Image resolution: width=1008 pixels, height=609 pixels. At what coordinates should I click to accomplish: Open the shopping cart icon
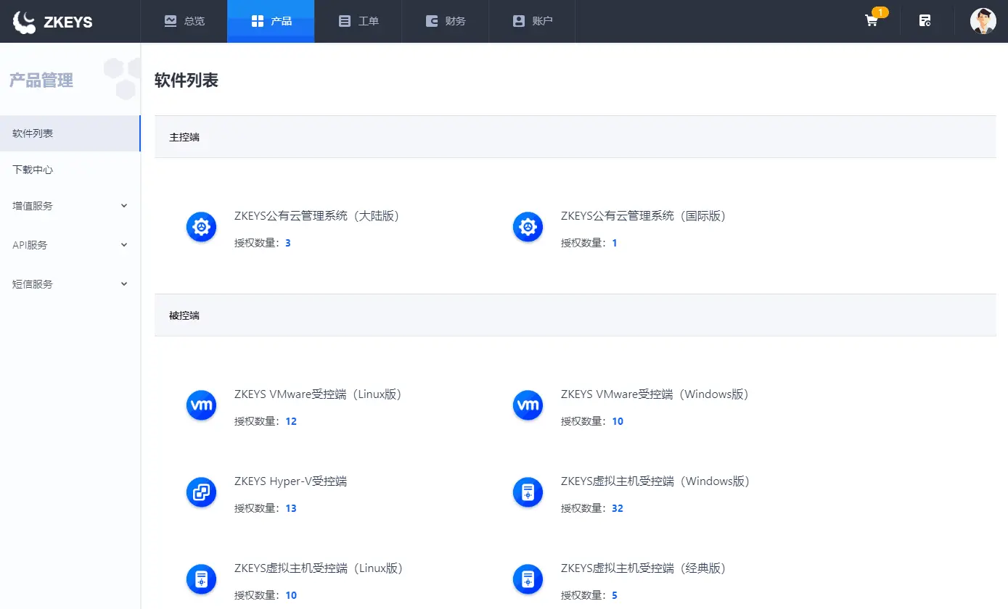pos(872,21)
